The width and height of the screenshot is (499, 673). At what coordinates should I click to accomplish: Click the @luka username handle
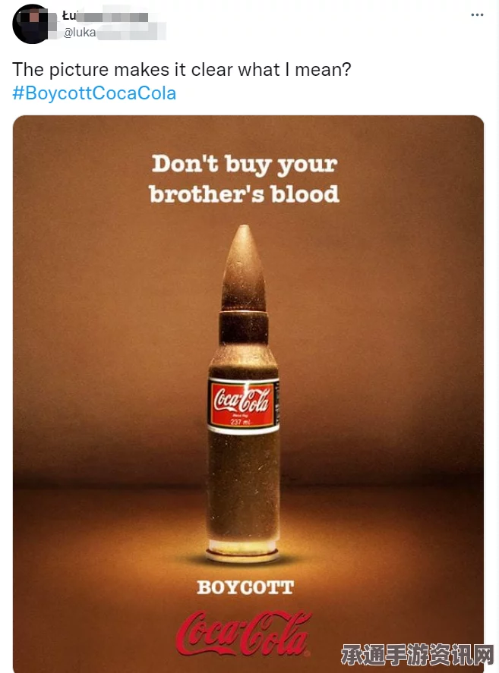point(80,33)
